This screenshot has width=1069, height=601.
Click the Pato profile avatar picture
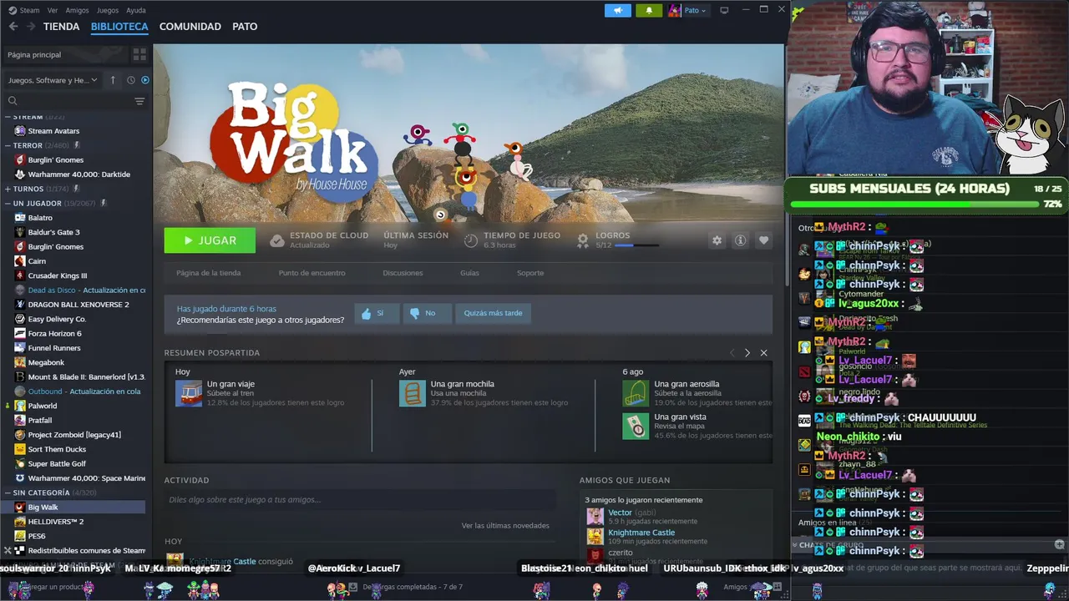[675, 10]
